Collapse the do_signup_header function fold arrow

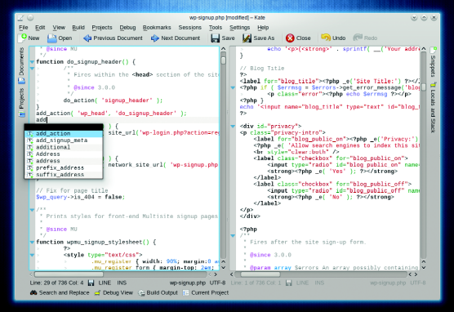tap(32, 62)
